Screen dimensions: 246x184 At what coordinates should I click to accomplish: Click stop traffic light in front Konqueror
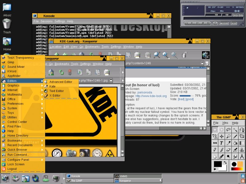point(70,72)
